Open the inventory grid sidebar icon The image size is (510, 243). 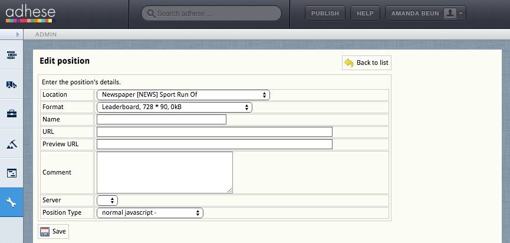click(x=11, y=55)
